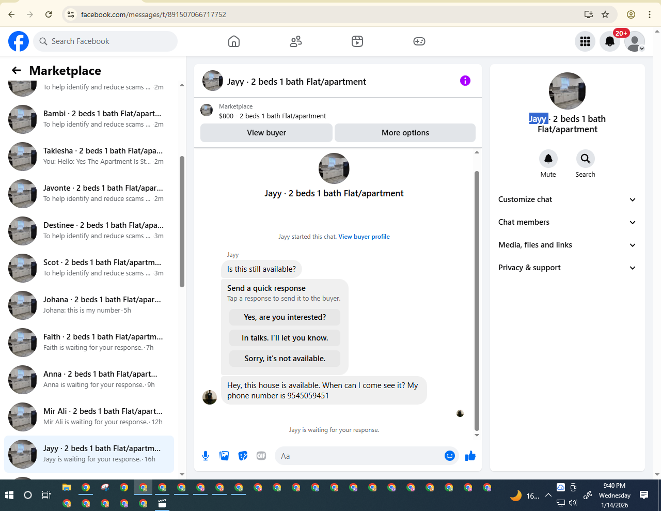This screenshot has width=661, height=511.
Task: Show hidden system tray icons chevron
Action: pos(548,495)
